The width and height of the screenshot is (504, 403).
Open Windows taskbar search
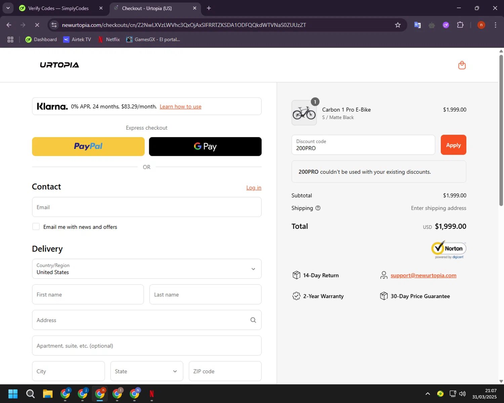click(30, 394)
